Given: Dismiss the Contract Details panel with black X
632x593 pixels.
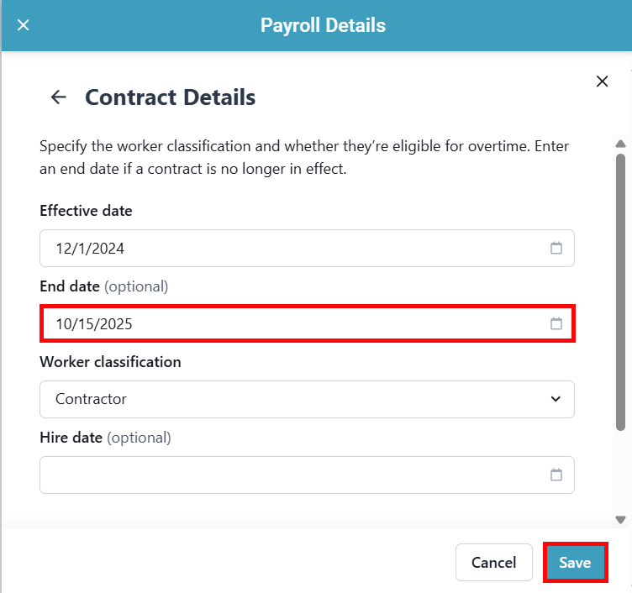Looking at the screenshot, I should point(602,81).
